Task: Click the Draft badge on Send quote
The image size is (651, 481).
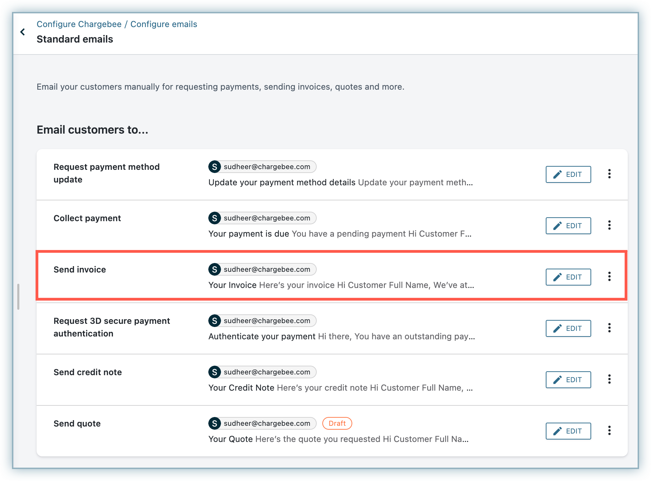Action: [337, 424]
